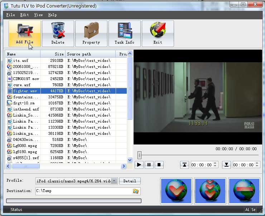Select the Linkin_So... file row
The image size is (265, 216).
coord(66,115)
